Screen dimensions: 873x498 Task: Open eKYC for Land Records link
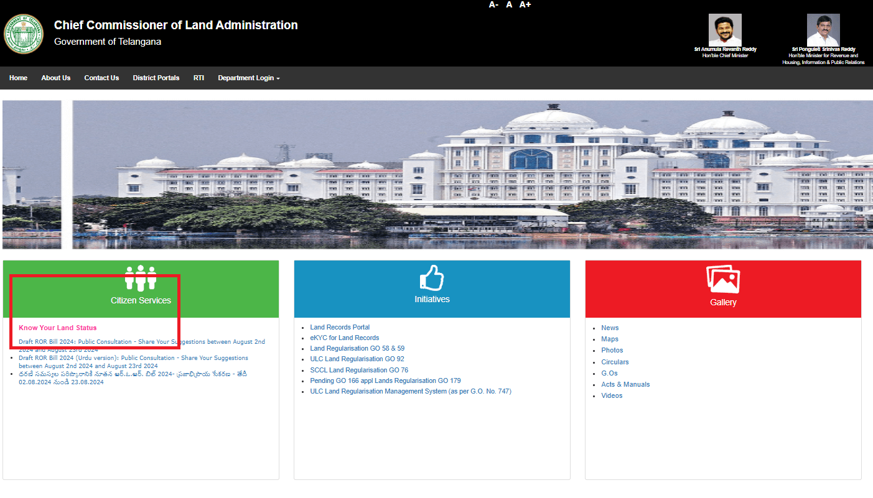pos(344,338)
